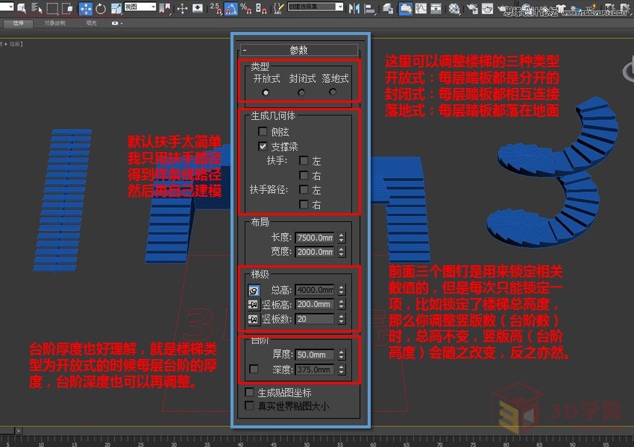
Task: Select the 落地式 stair type radio button
Action: (x=333, y=92)
